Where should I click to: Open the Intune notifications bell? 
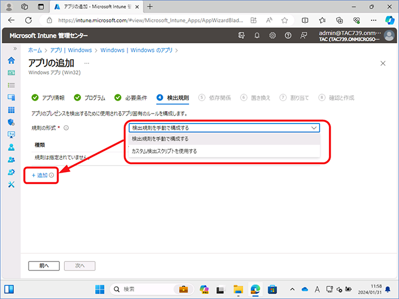pyautogui.click(x=257, y=36)
